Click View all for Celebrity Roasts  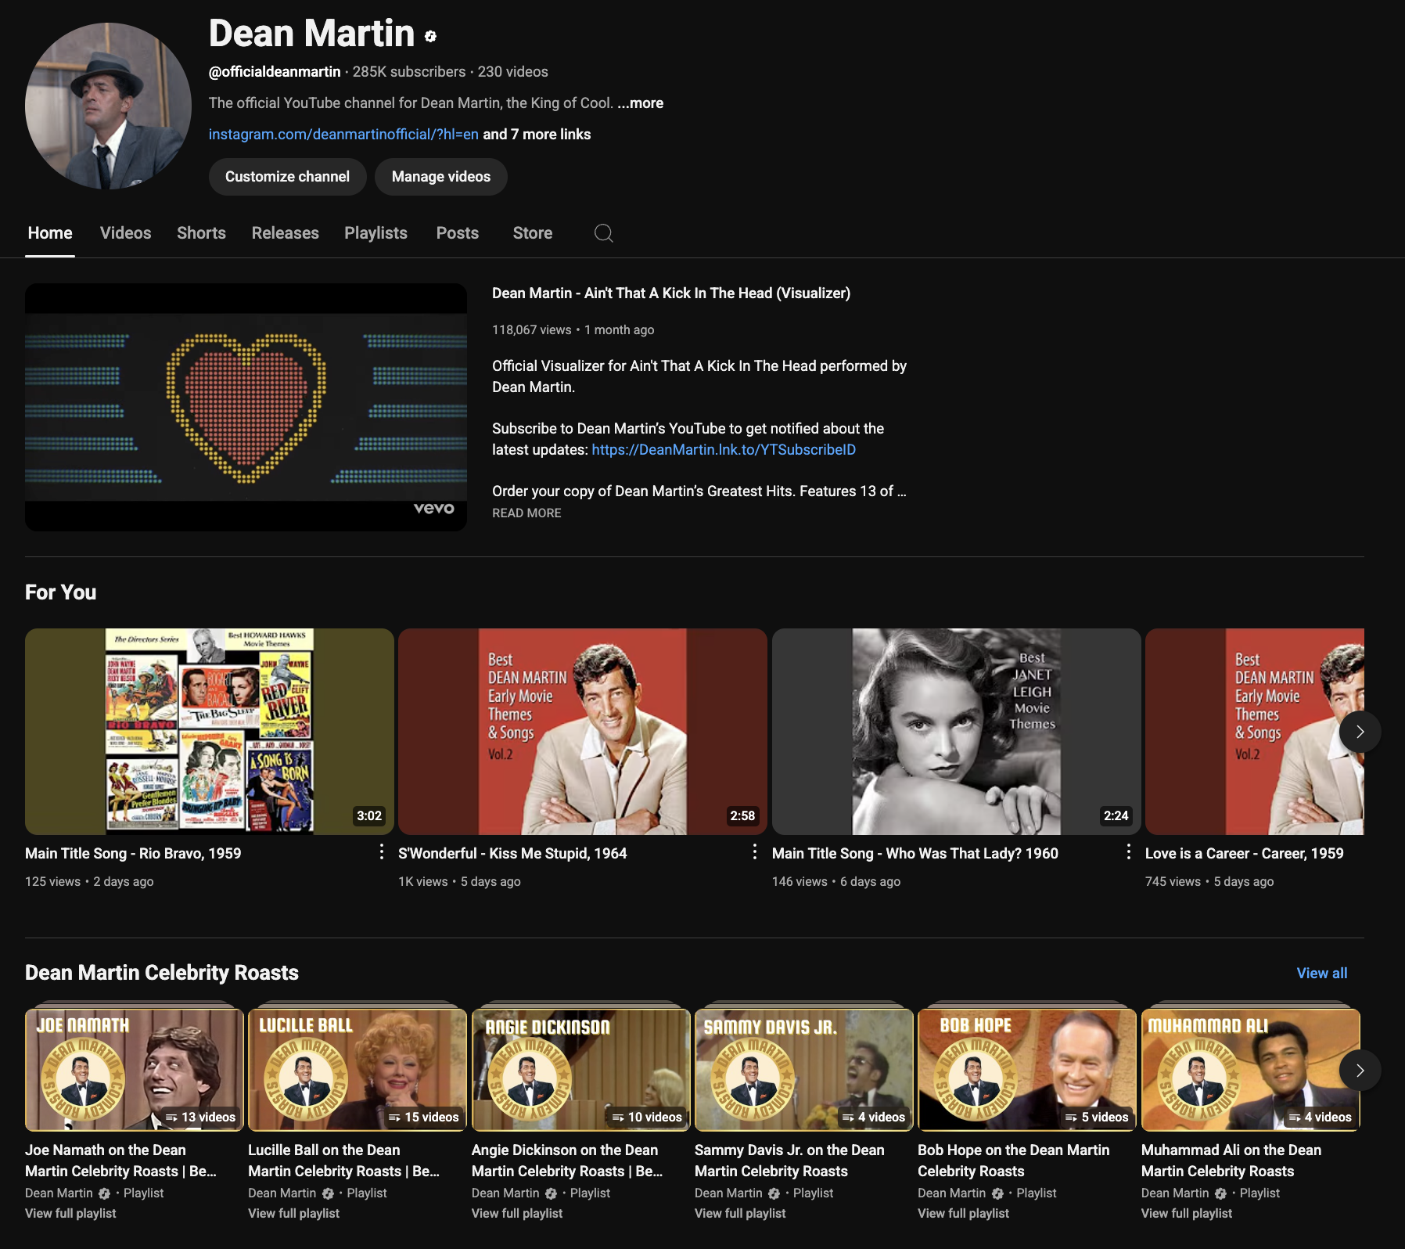click(1322, 973)
